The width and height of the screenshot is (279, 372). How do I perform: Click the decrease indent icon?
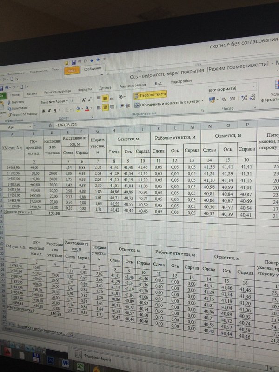[x=121, y=106]
